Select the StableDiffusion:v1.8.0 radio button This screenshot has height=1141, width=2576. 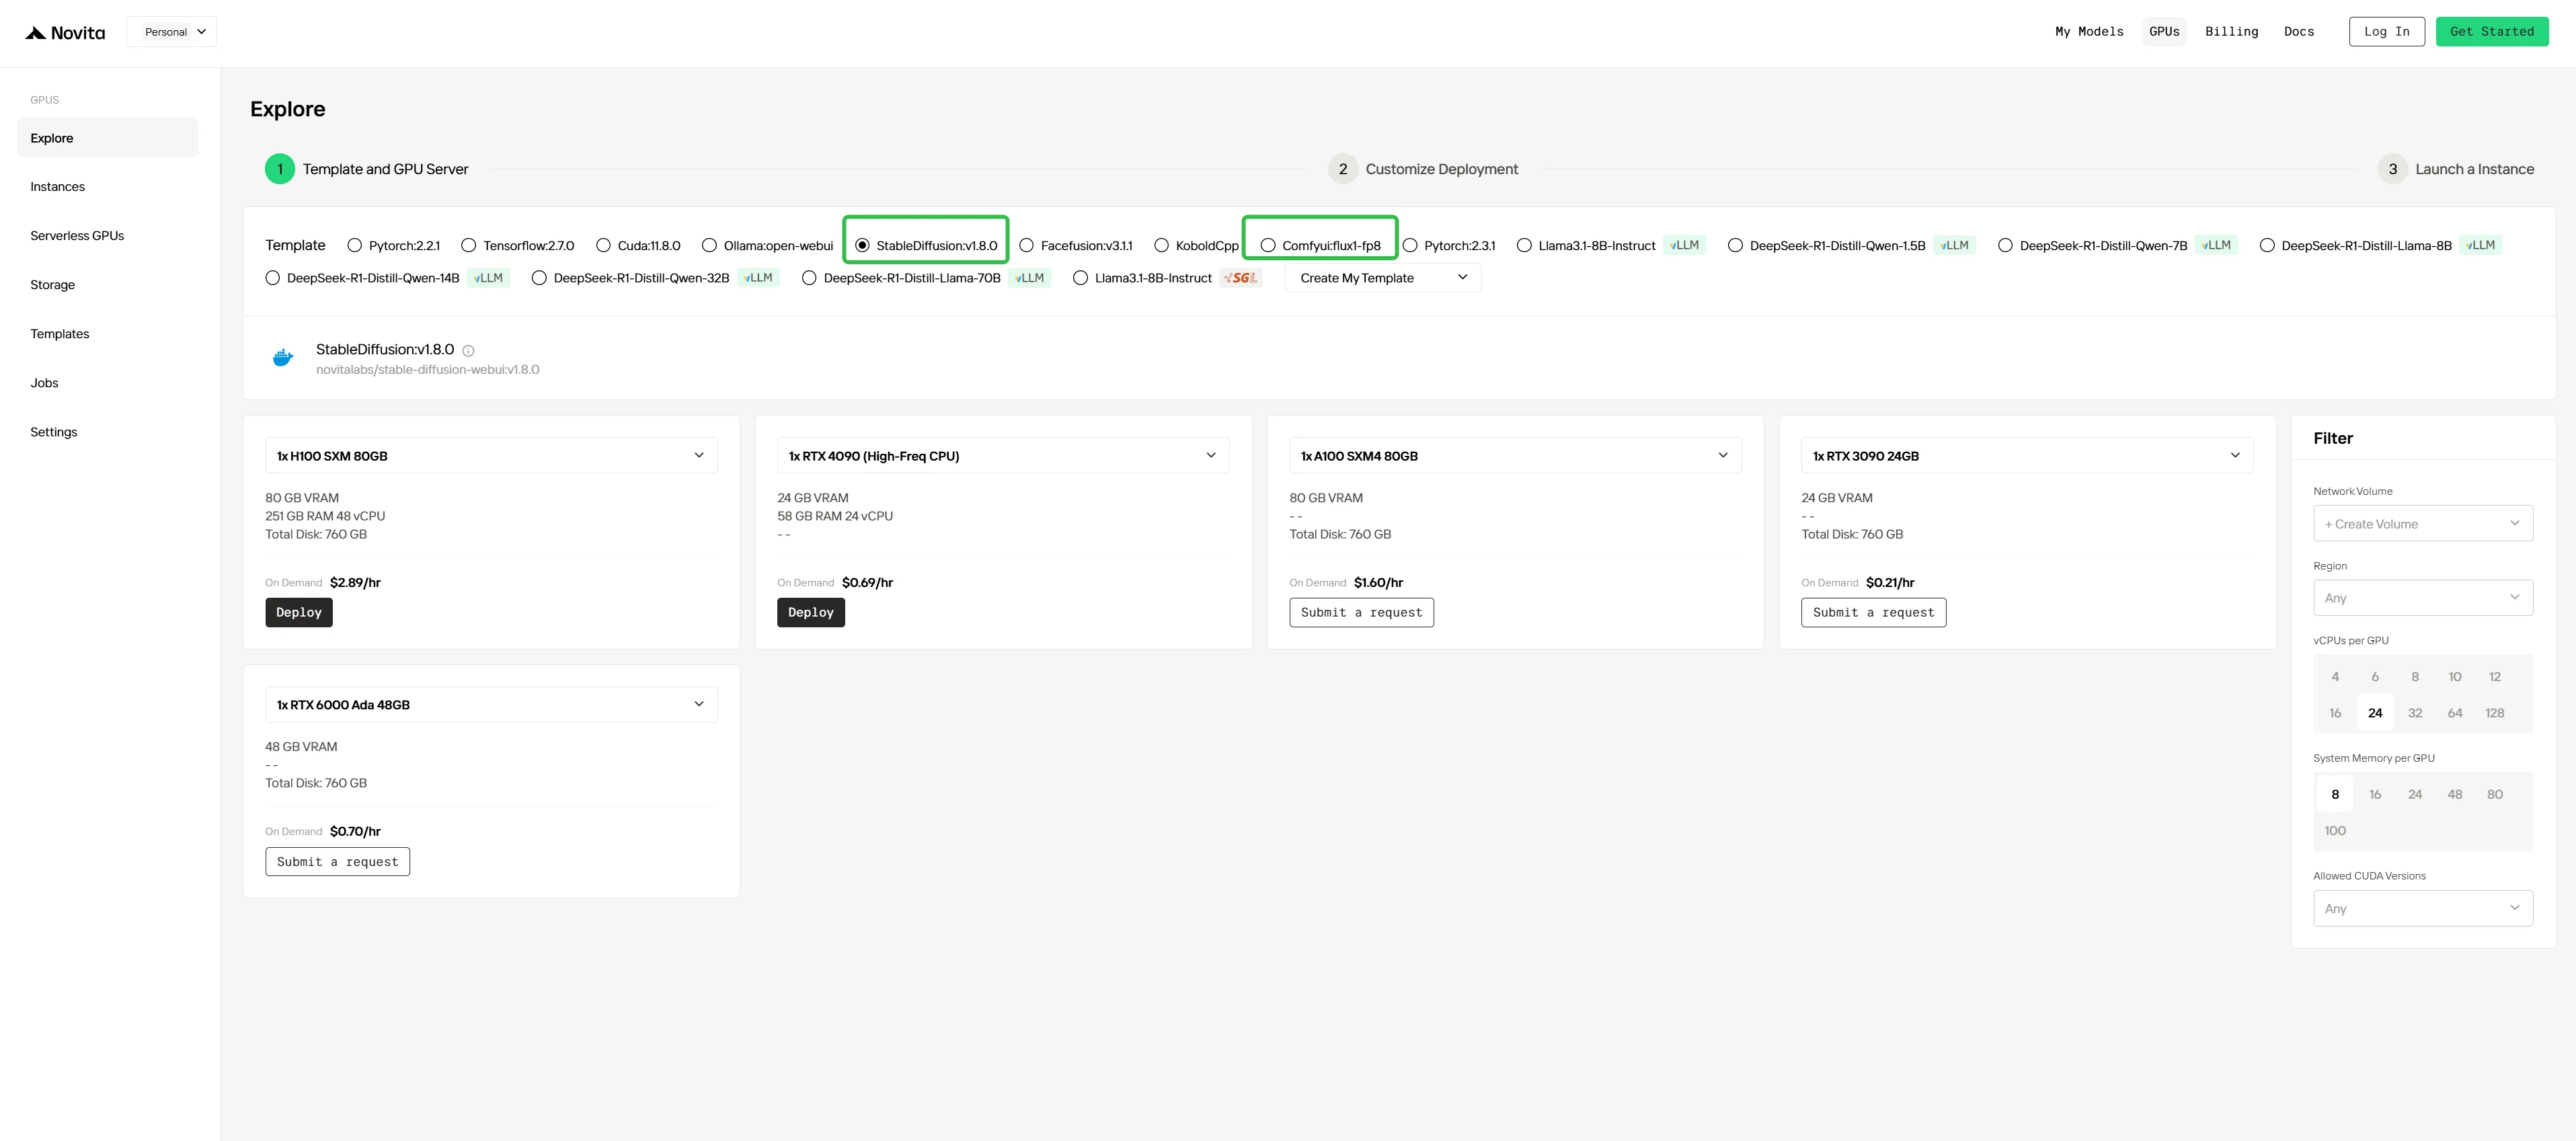click(862, 246)
